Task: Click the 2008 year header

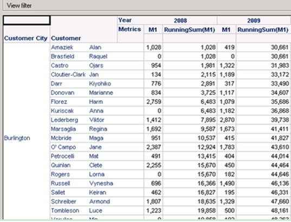Action: point(180,21)
